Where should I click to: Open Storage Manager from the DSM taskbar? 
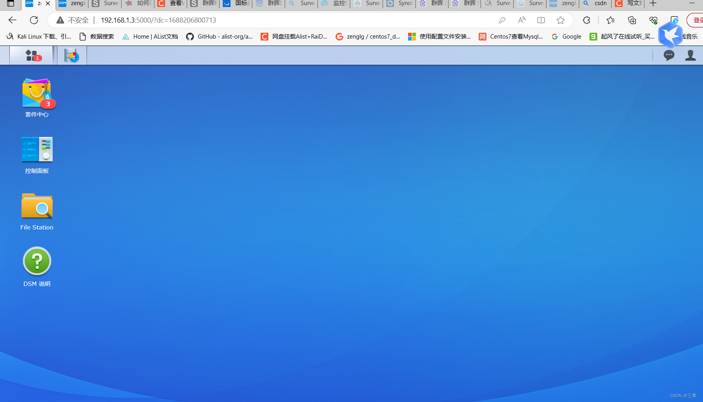tap(72, 55)
